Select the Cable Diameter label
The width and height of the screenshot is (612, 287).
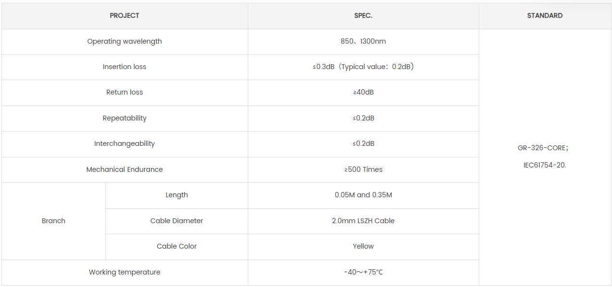point(177,221)
